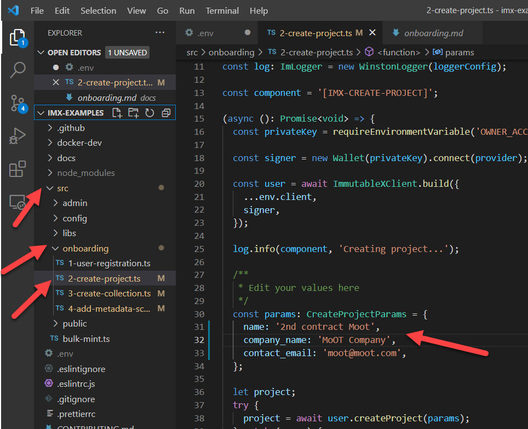Click the params variable icon in breadcrumbs
Screen dimensions: 528x429
438,52
